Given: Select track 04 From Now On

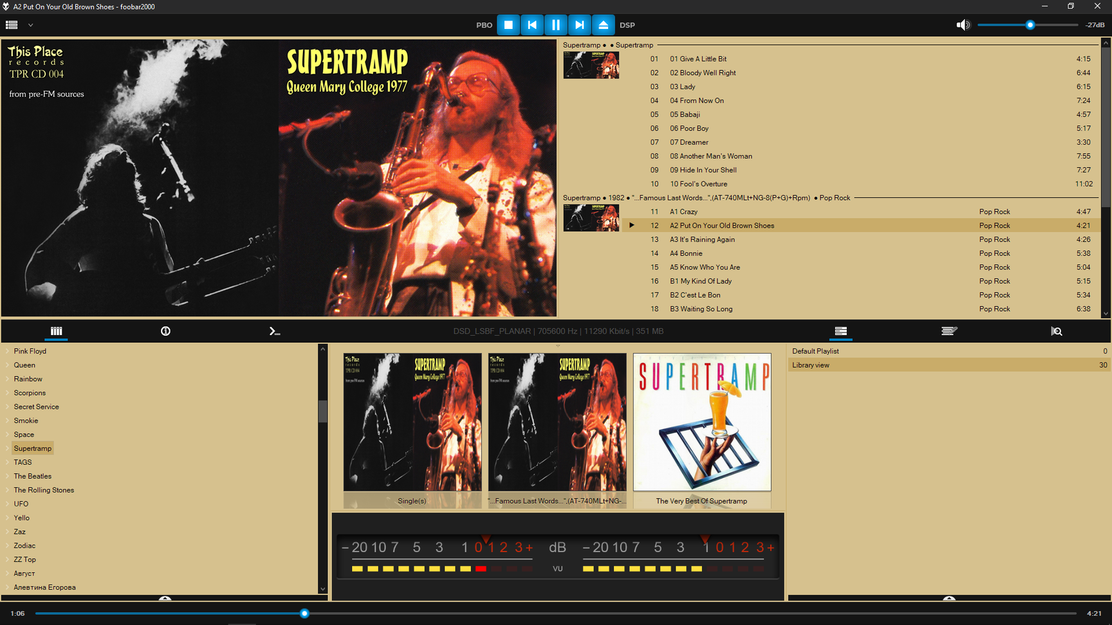Looking at the screenshot, I should click(863, 101).
